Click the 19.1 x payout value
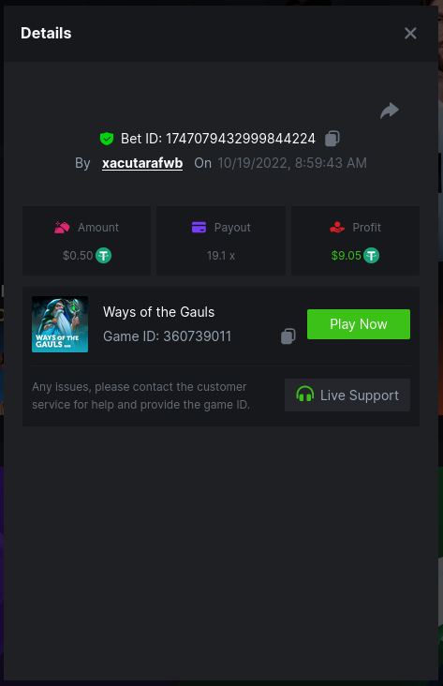Image resolution: width=443 pixels, height=686 pixels. tap(221, 256)
